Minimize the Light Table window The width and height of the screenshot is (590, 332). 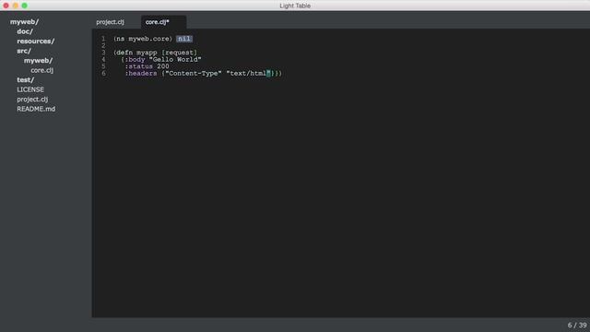[15, 6]
